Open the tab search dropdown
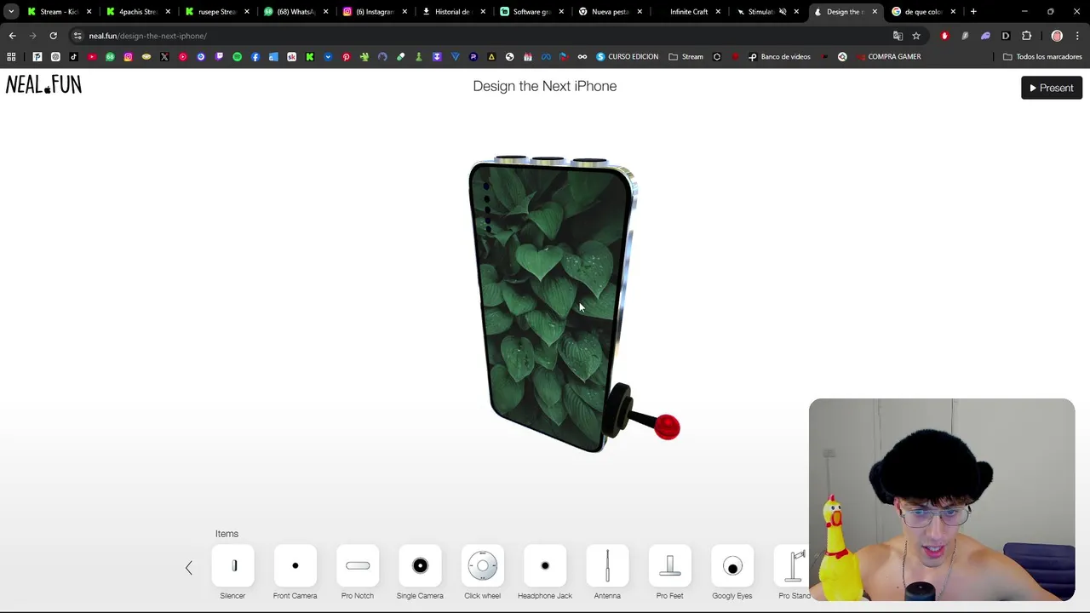Screen dimensions: 1090x613 coord(10,12)
